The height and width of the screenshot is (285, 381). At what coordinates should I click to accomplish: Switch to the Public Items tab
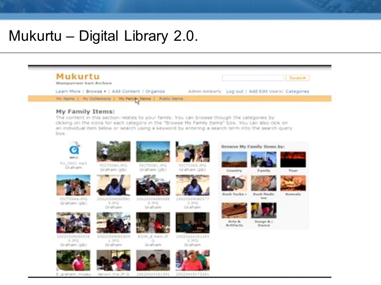tap(171, 99)
